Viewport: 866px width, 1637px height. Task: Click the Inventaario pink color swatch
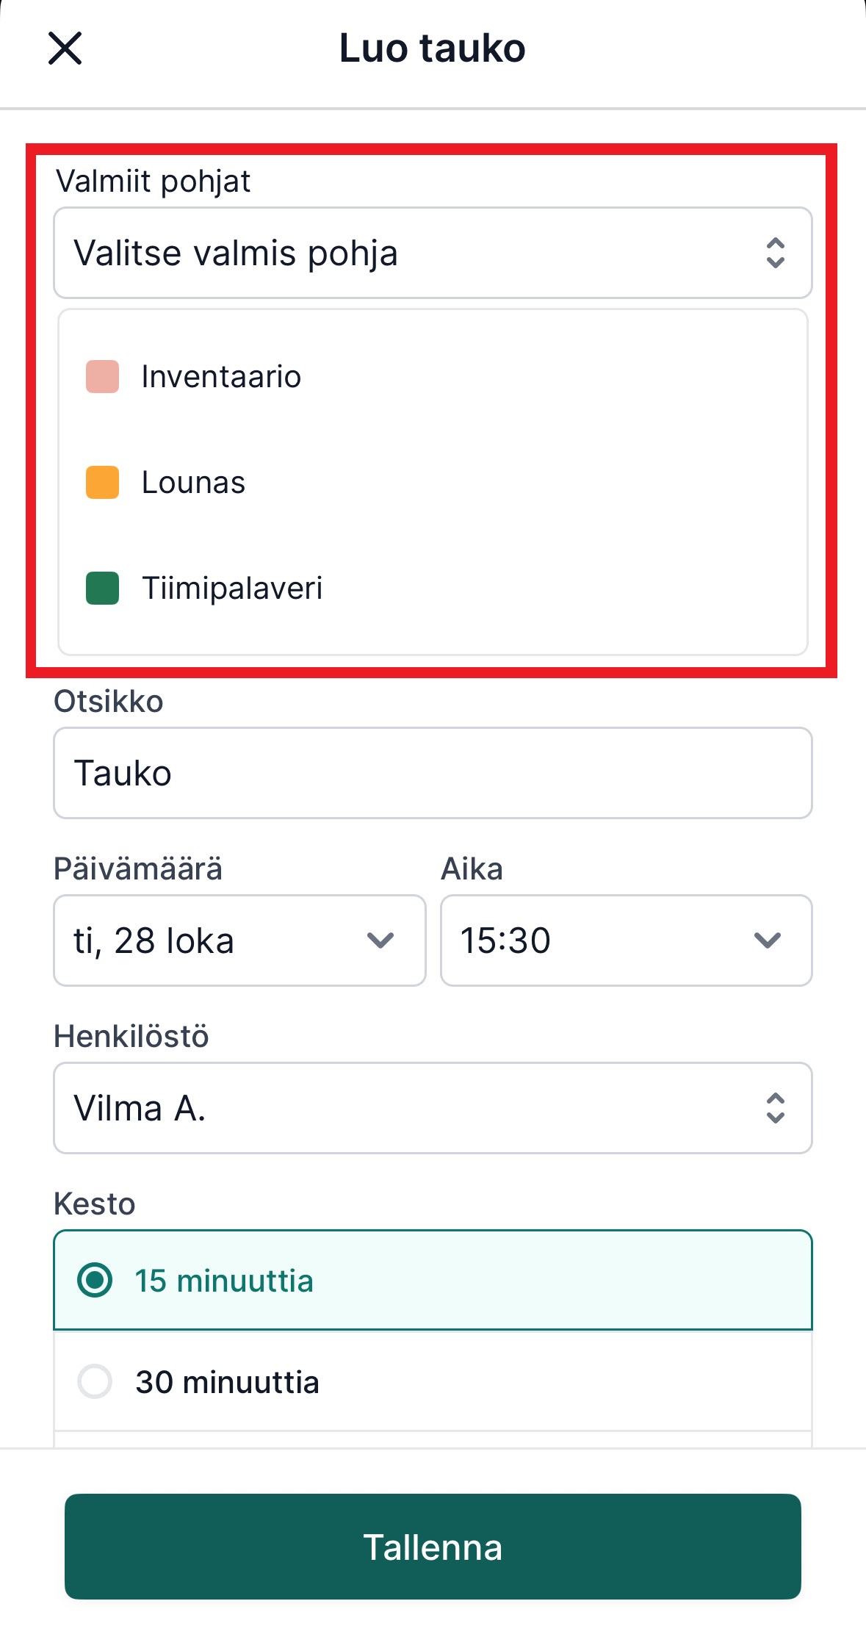(104, 375)
